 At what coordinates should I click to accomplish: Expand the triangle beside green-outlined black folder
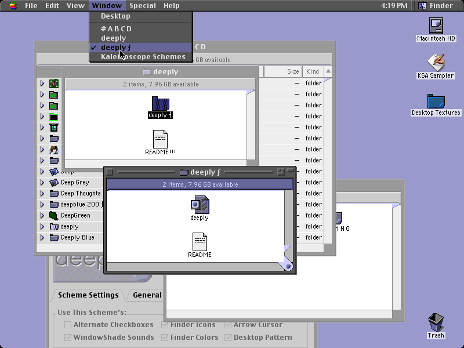pos(42,117)
